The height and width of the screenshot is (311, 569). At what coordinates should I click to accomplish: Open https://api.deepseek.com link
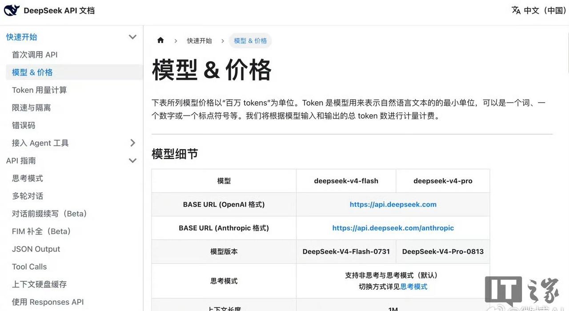click(x=393, y=204)
